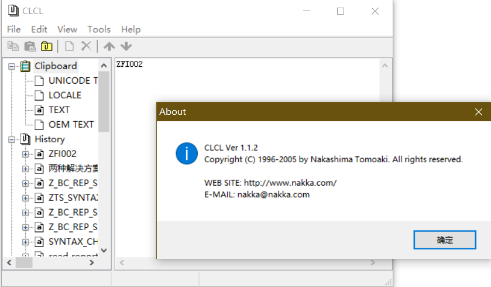Expand the SYNTAX_CH history entry
The height and width of the screenshot is (287, 491).
(25, 242)
